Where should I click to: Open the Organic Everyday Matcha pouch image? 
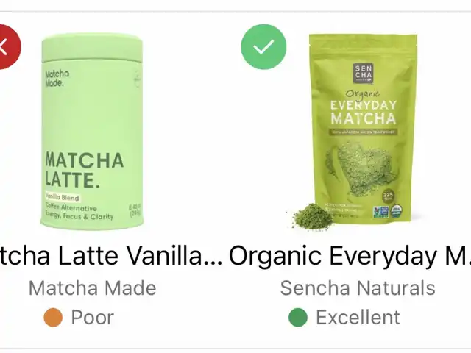click(x=363, y=129)
